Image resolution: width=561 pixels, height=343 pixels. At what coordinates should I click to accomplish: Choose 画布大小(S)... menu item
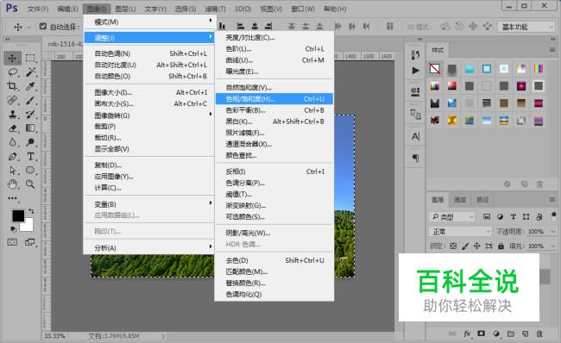click(x=148, y=103)
